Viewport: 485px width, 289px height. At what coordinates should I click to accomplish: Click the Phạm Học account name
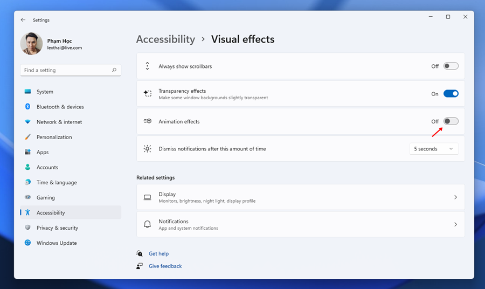59,41
